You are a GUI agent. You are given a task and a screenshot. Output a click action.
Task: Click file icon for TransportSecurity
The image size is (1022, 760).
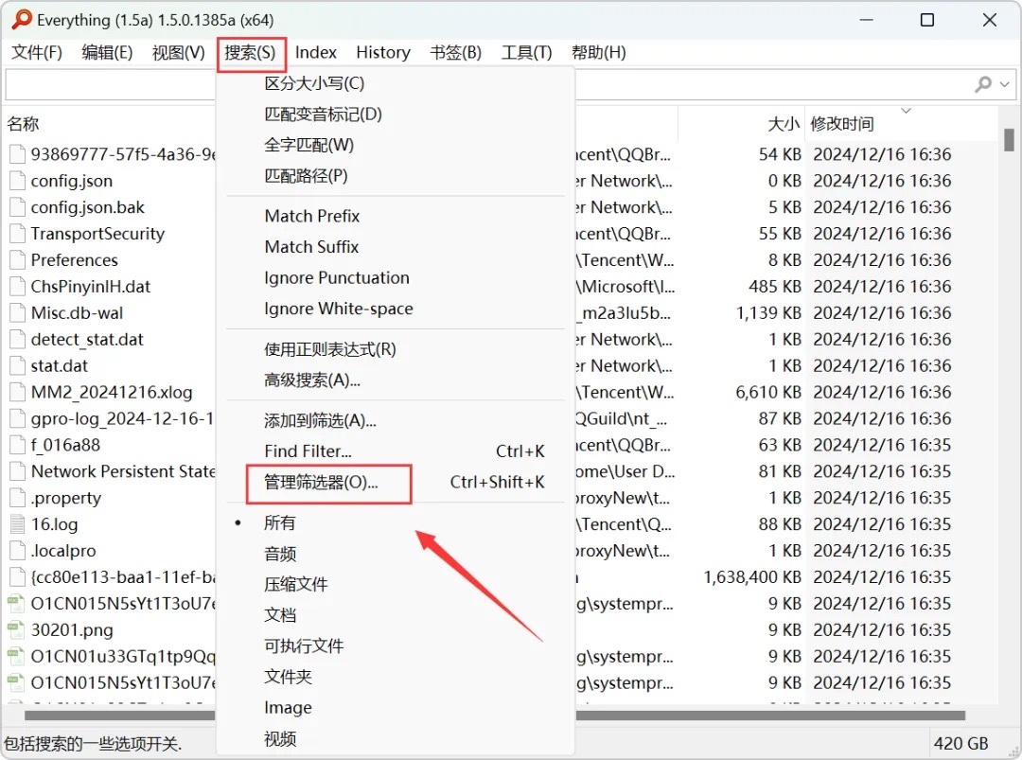[18, 234]
